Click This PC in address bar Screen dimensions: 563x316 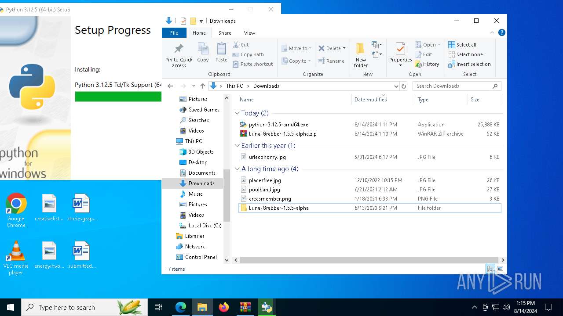coord(234,86)
